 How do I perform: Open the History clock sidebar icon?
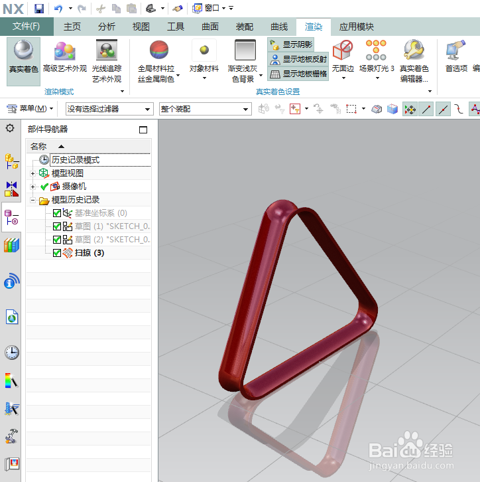tap(12, 353)
